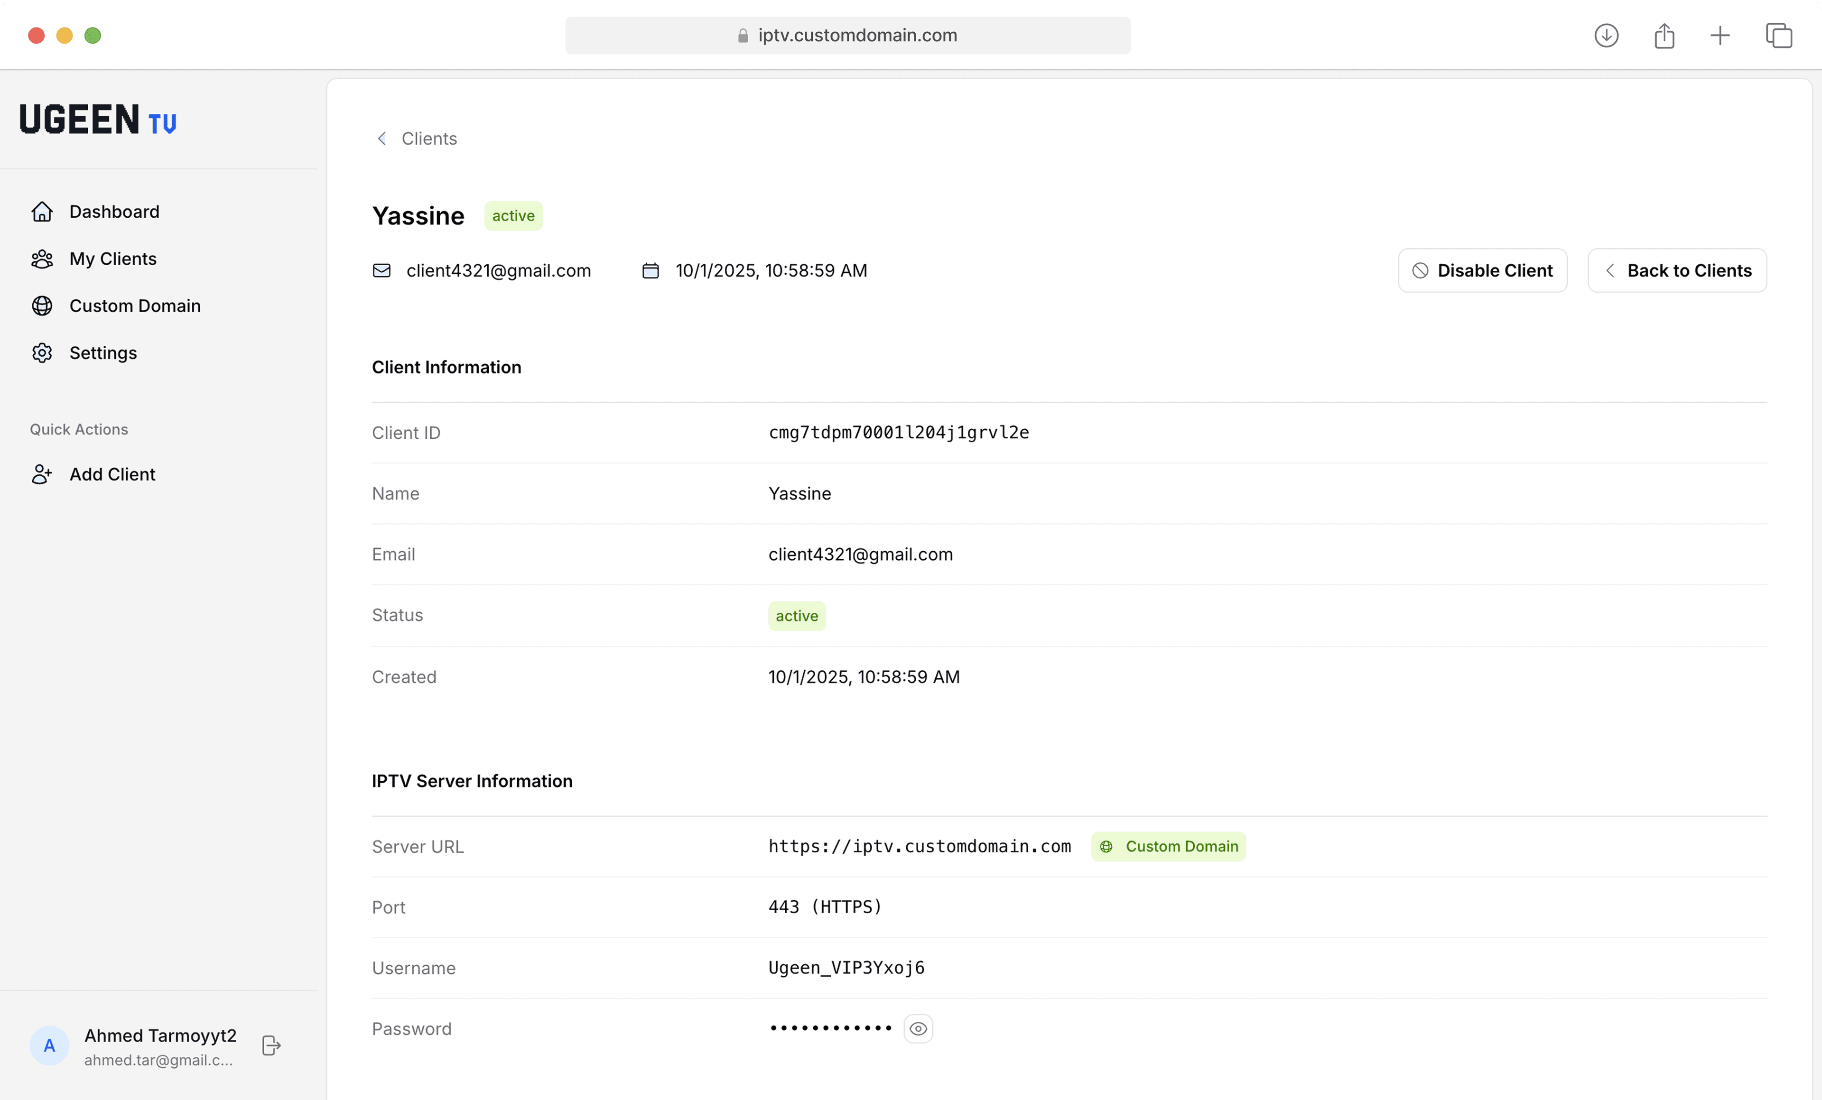This screenshot has height=1100, width=1822.
Task: Focus the iptv.customdomain.com address bar
Action: 847,35
